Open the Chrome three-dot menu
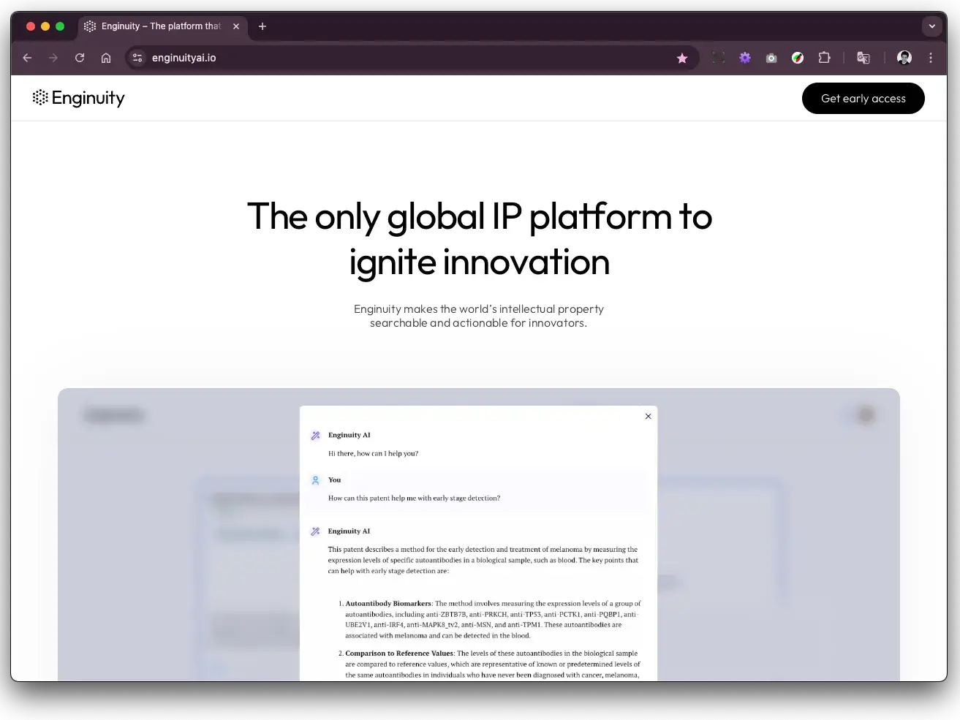960x720 pixels. tap(931, 58)
